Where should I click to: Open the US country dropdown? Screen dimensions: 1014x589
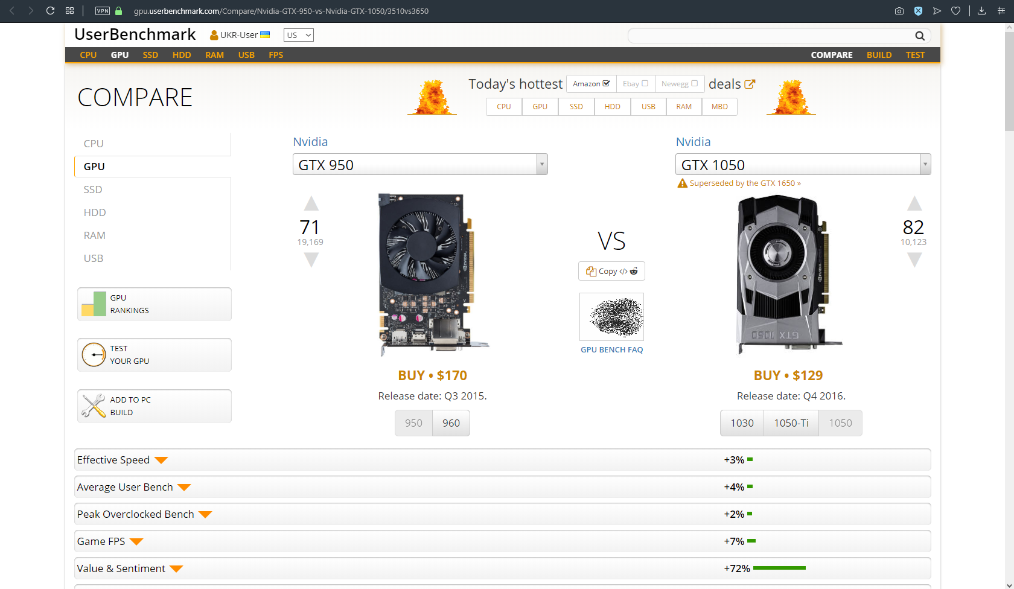click(x=299, y=35)
